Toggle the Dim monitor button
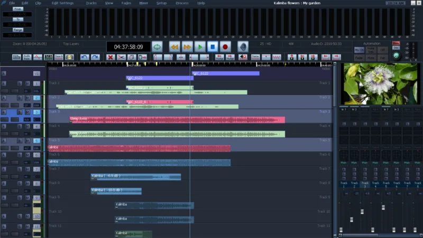 pos(396,48)
